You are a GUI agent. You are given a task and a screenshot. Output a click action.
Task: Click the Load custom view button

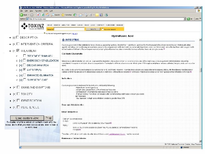tap(27, 118)
